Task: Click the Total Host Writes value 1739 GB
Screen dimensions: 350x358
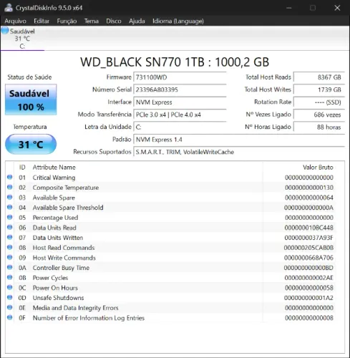Action: (x=319, y=89)
